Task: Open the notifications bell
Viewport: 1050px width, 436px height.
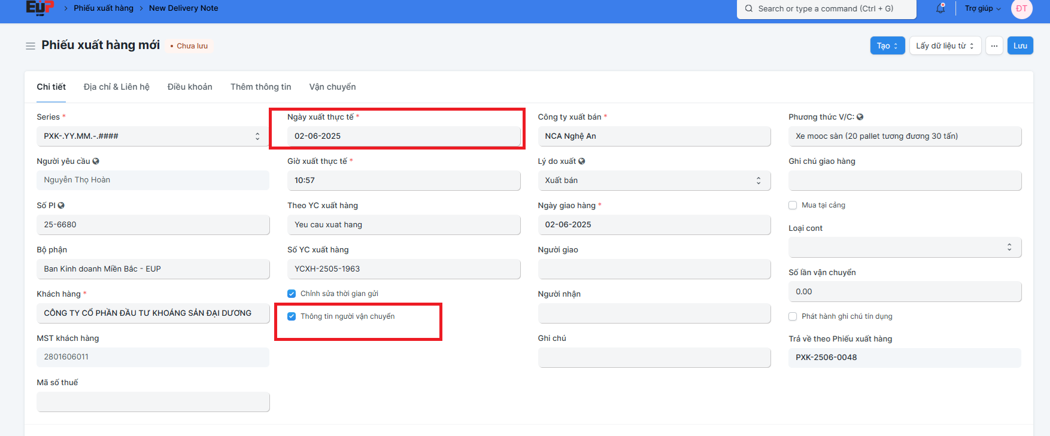Action: point(940,8)
